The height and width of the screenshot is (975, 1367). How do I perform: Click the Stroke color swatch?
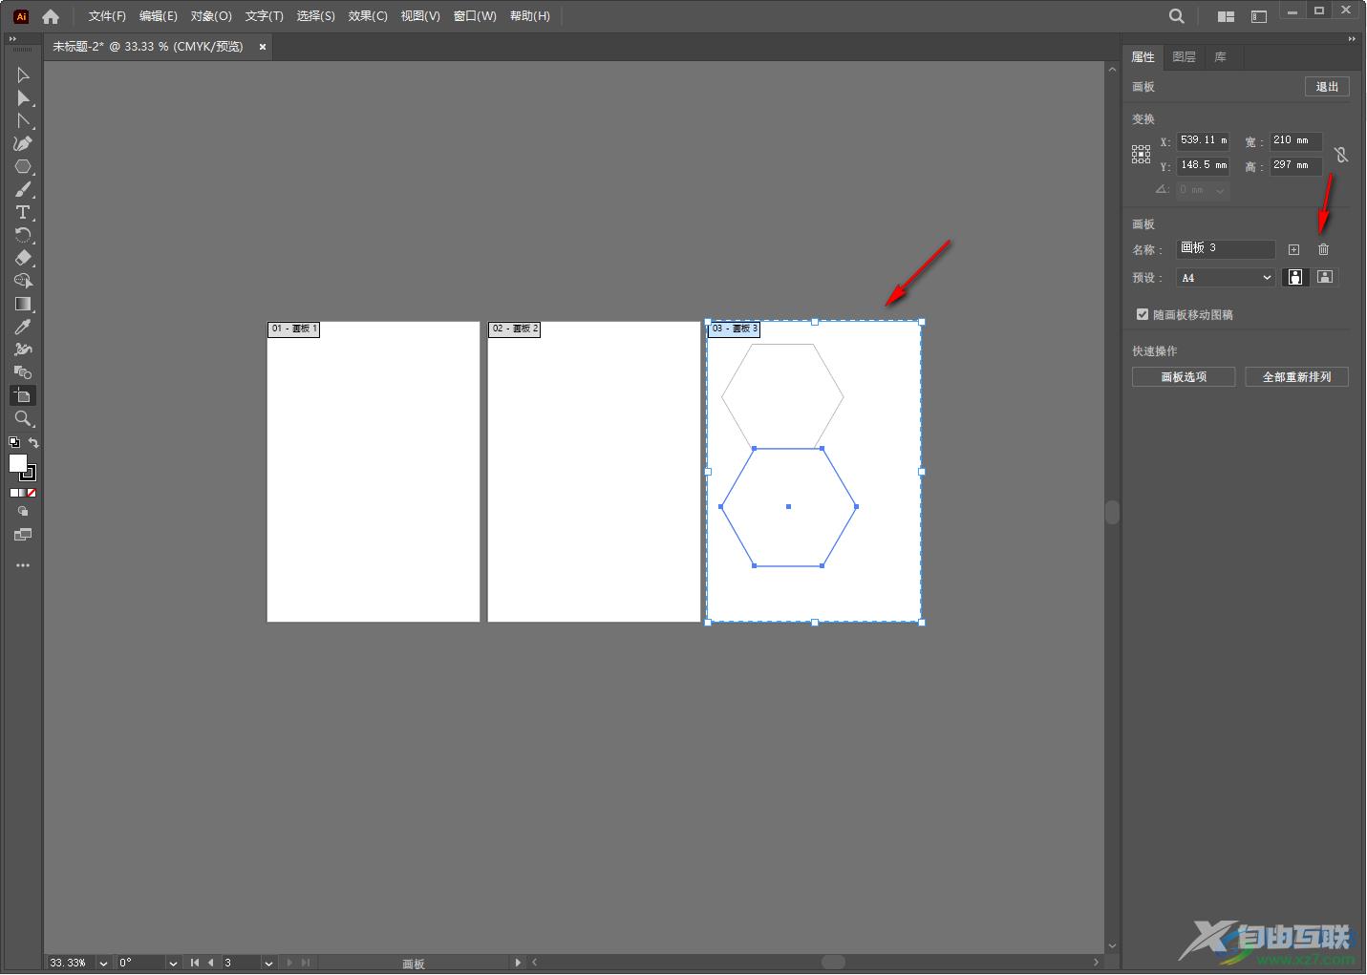(29, 473)
